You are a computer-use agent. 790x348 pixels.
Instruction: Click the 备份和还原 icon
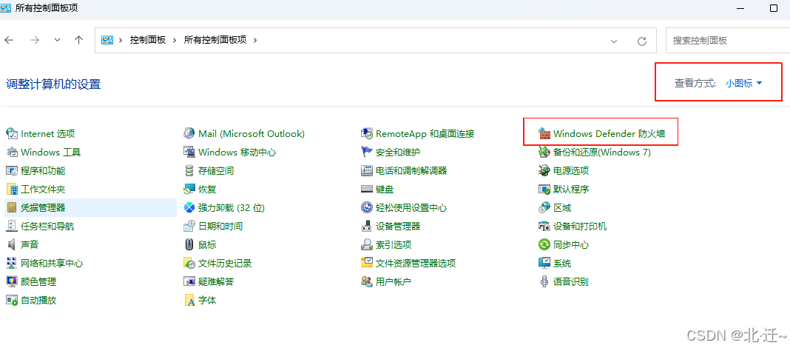click(544, 153)
